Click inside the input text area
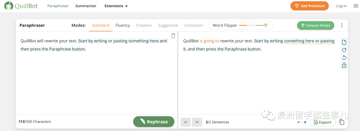This screenshot has width=360, height=131. (96, 73)
